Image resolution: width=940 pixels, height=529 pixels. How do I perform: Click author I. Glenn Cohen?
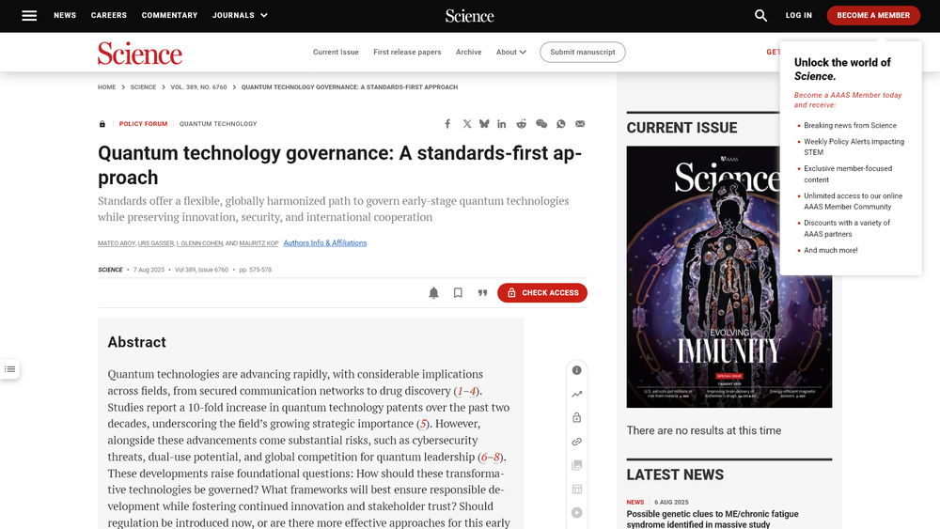tap(199, 243)
